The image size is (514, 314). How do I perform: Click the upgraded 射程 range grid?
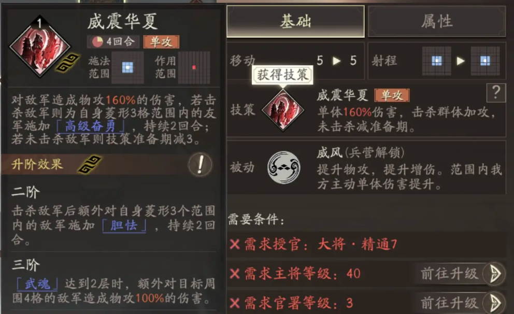tap(485, 61)
